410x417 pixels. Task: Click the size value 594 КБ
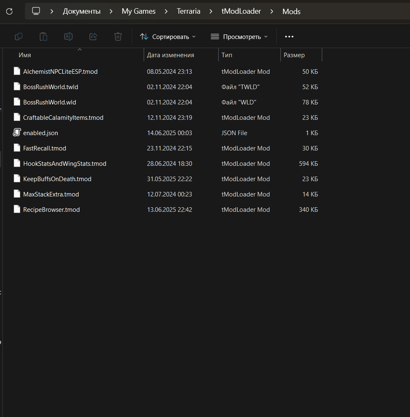(309, 164)
